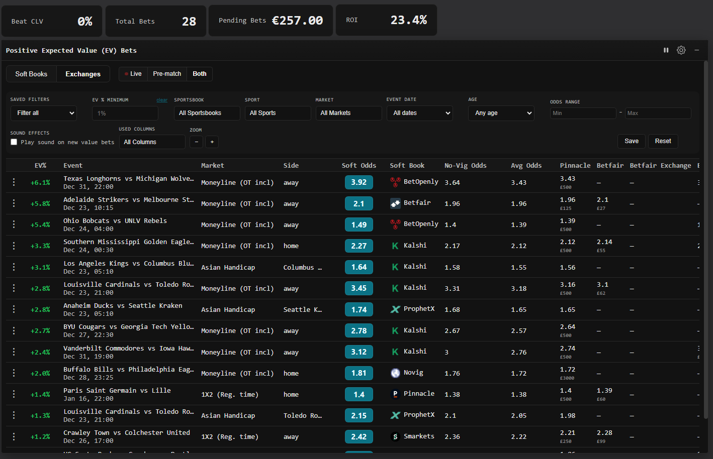
Task: Click the Kalshi logo on Southern Mississippi row
Action: pos(395,245)
